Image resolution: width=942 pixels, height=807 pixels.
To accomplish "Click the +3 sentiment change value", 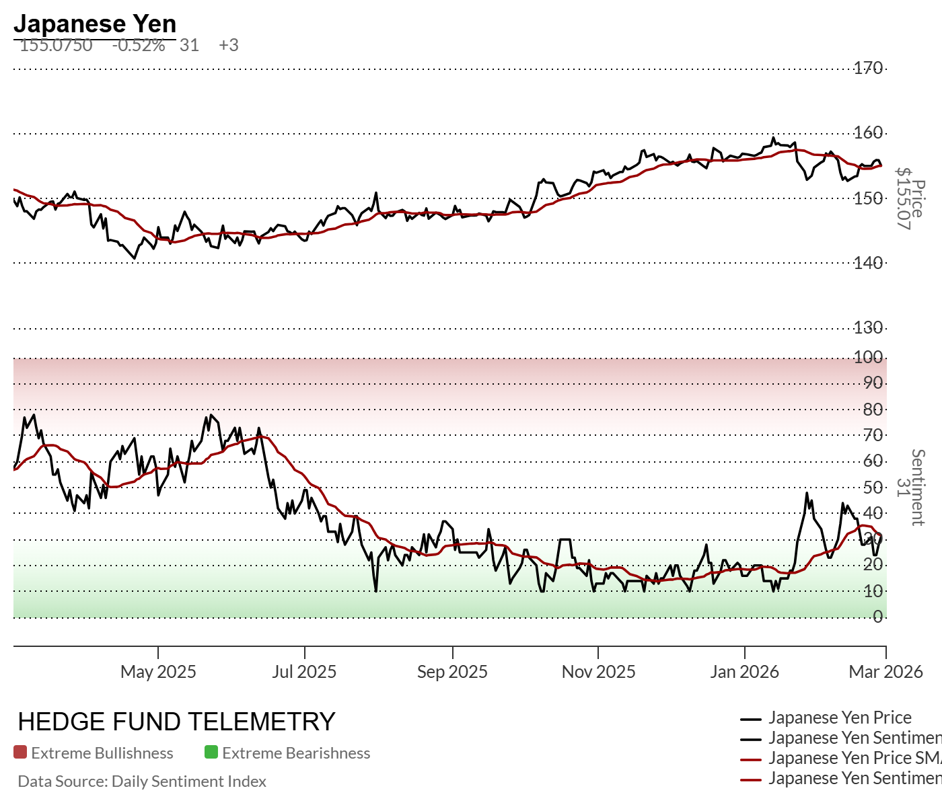I will pyautogui.click(x=229, y=45).
